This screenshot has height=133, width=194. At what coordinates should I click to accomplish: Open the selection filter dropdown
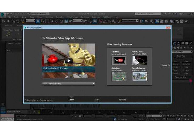(x=30, y=21)
